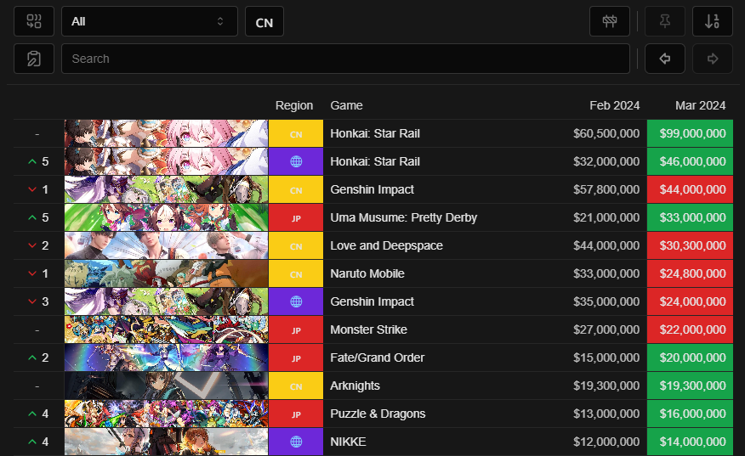Open Puzzle & Dragons banner thumbnail
Viewport: 745px width, 456px height.
point(167,414)
